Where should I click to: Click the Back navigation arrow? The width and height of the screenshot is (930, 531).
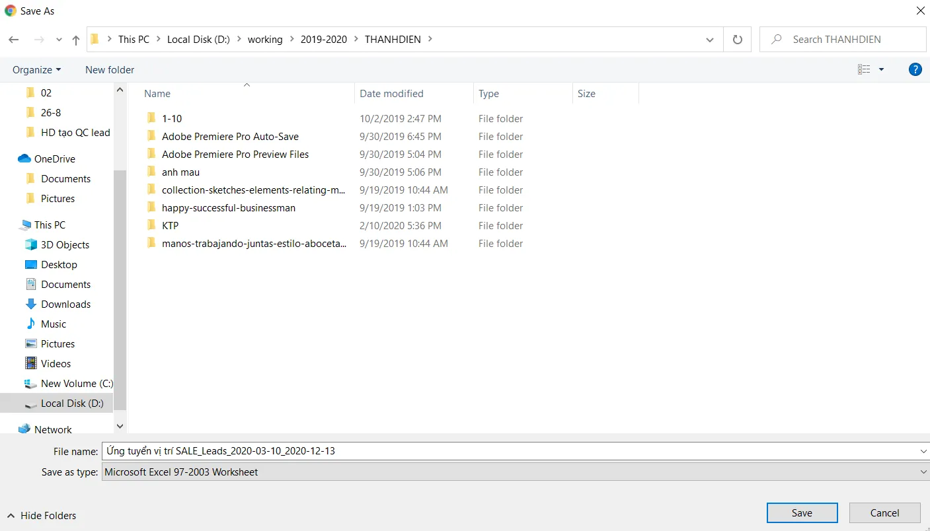click(x=14, y=40)
